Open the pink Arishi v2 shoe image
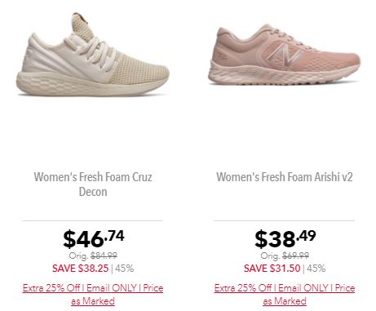 click(x=285, y=55)
